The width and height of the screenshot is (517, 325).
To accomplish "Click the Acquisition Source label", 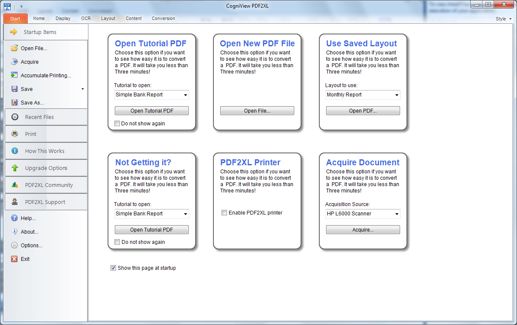I will (347, 204).
